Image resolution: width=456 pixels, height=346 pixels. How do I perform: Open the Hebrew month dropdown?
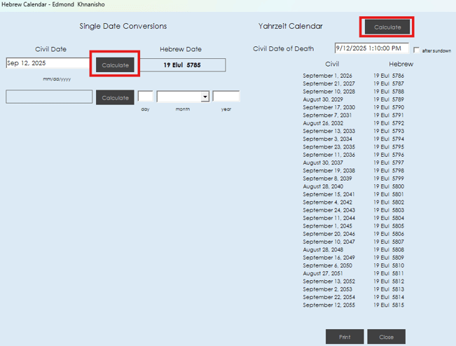point(205,97)
